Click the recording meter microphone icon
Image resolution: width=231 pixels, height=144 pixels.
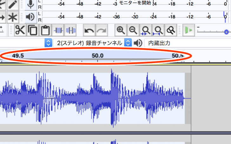pyautogui.click(x=31, y=4)
